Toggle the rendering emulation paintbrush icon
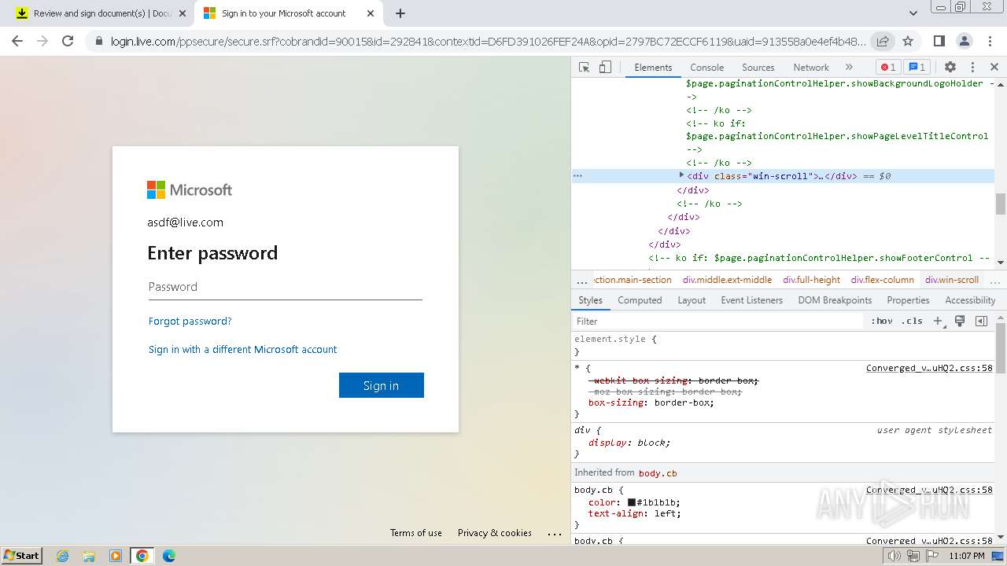The width and height of the screenshot is (1007, 566). [x=960, y=321]
